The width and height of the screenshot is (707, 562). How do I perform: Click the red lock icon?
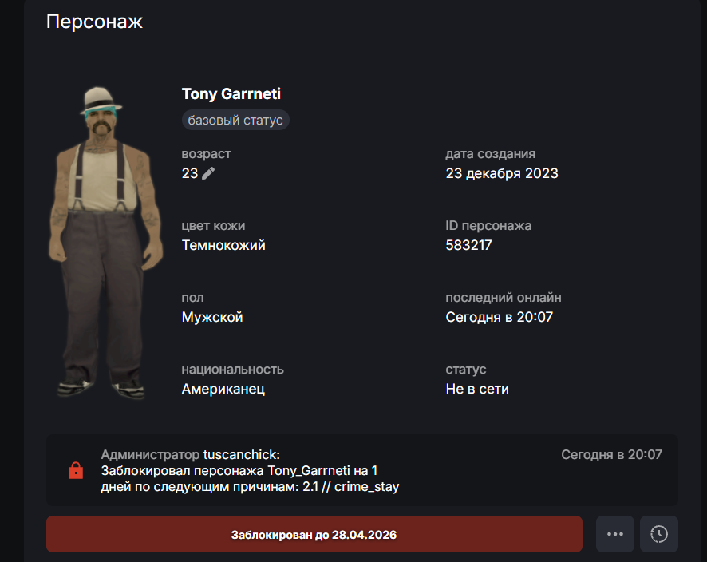click(x=76, y=470)
